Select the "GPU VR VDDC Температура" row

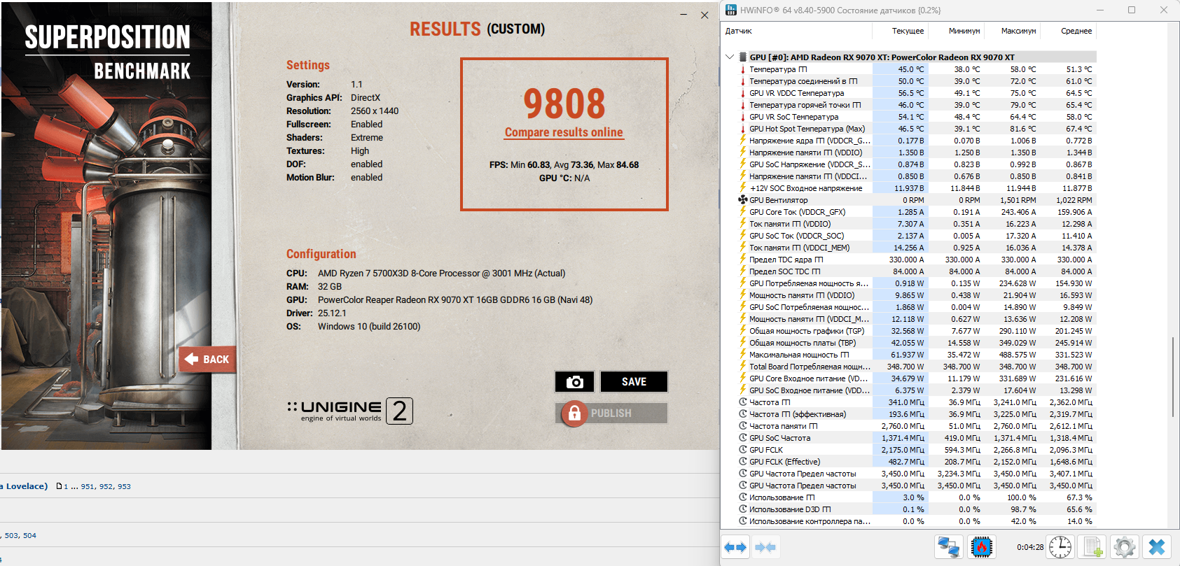917,93
